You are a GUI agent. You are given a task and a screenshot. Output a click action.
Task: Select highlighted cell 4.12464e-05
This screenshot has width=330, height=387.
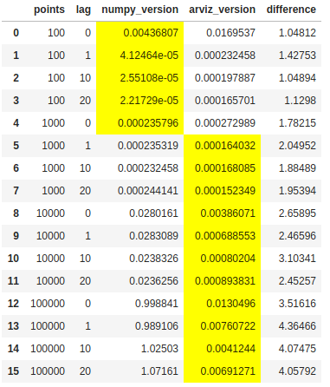(139, 56)
